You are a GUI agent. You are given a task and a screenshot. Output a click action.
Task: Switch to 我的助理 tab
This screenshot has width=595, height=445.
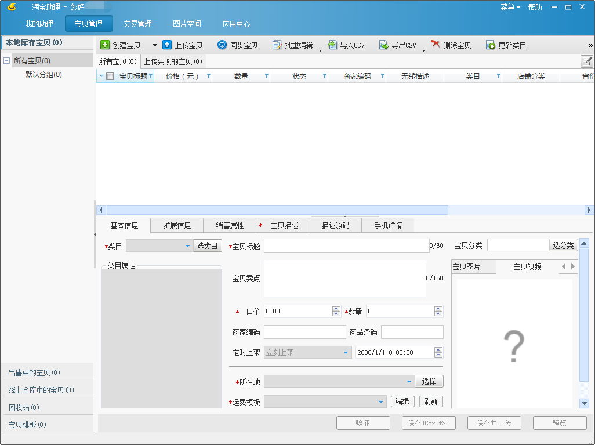[x=39, y=24]
